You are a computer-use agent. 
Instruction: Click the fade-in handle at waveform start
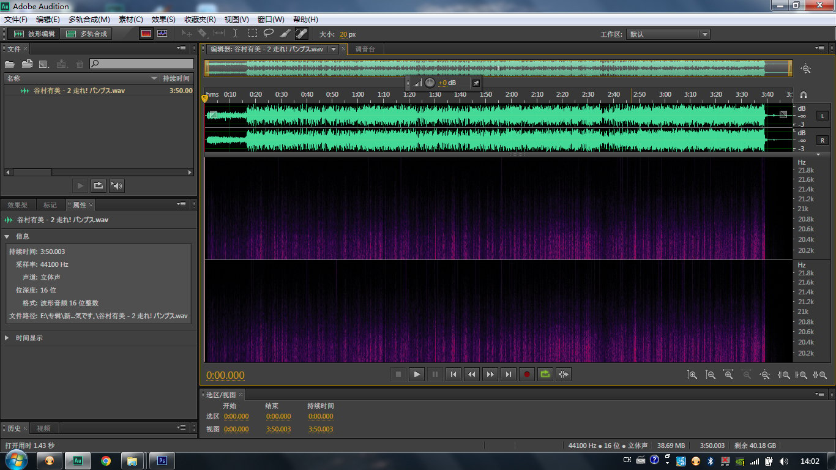213,114
